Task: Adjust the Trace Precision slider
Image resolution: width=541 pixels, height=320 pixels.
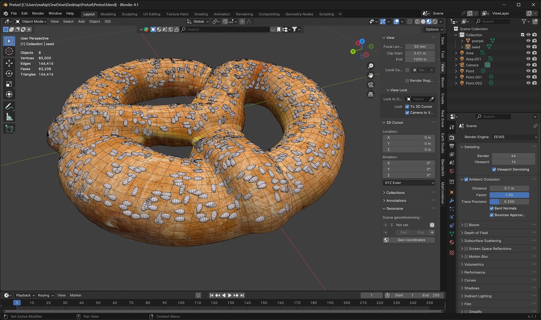Action: 509,202
